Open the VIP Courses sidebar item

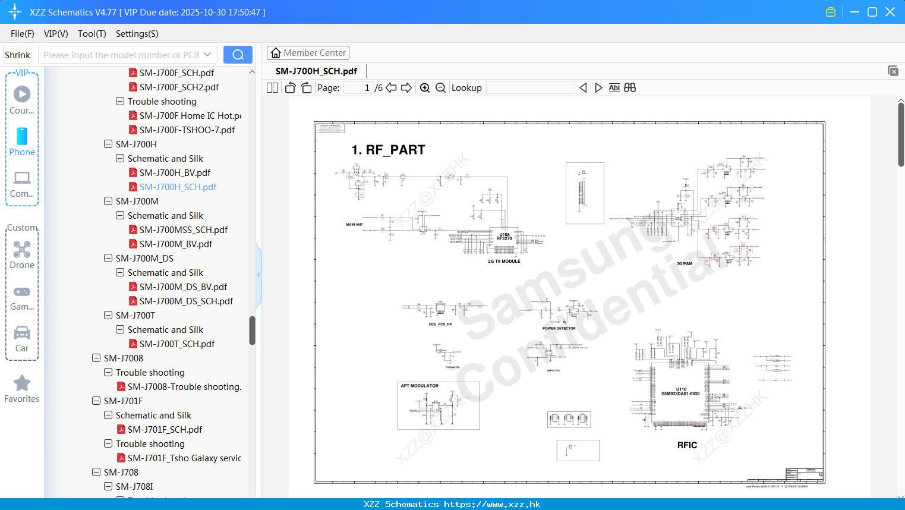(22, 100)
